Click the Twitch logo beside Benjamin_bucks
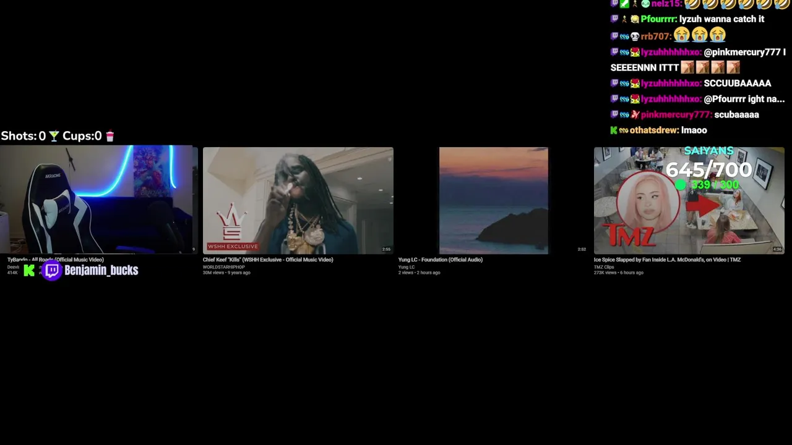 [x=52, y=270]
